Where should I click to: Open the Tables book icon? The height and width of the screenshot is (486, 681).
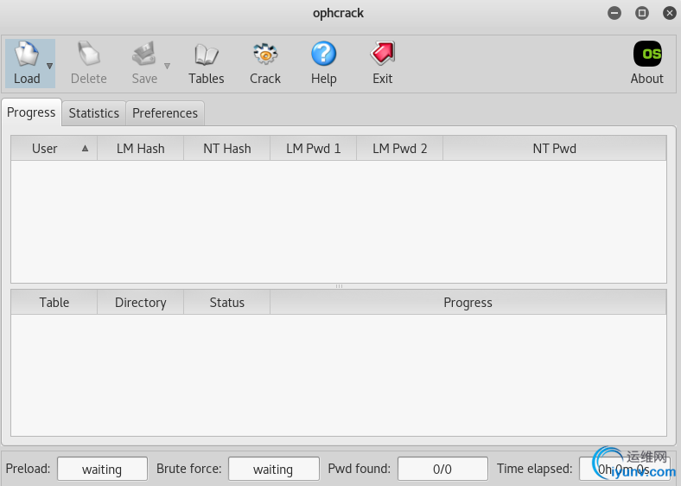click(x=207, y=54)
